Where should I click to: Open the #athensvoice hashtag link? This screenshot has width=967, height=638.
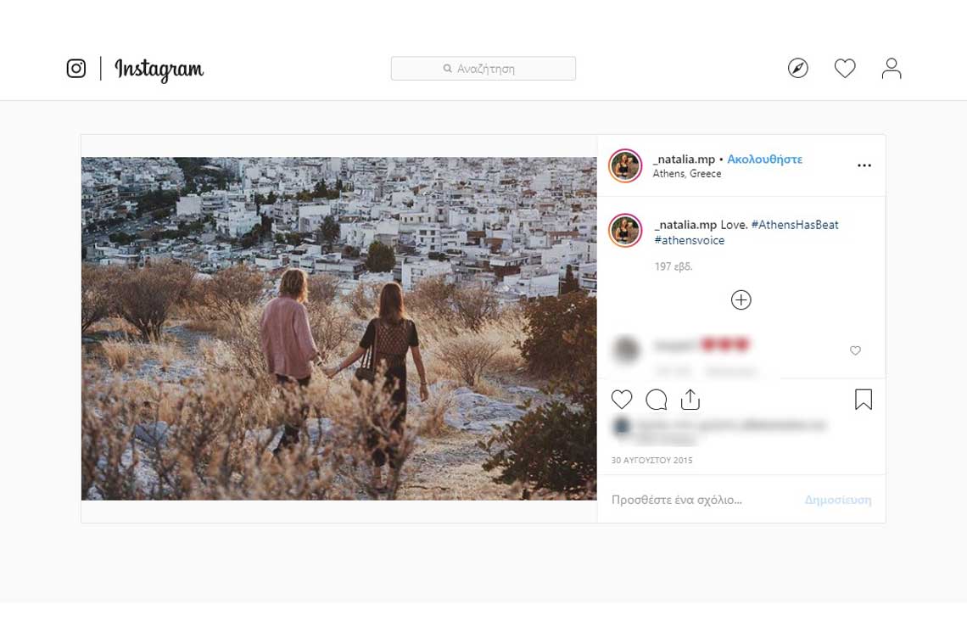pos(689,241)
